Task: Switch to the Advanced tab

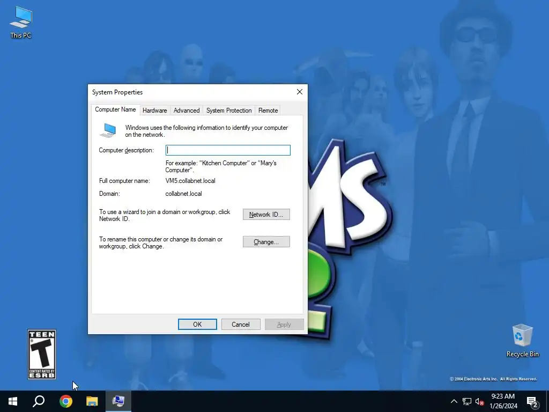Action: [x=187, y=111]
